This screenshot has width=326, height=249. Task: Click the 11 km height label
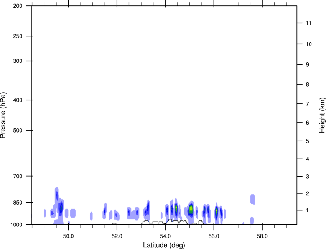pyautogui.click(x=308, y=23)
